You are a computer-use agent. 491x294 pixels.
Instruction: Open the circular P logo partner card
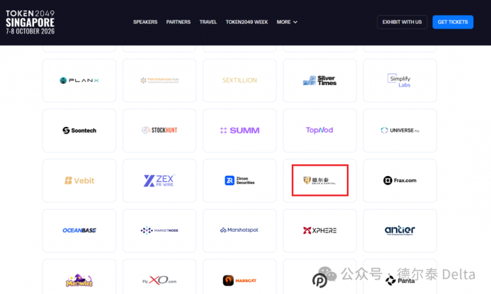click(319, 277)
